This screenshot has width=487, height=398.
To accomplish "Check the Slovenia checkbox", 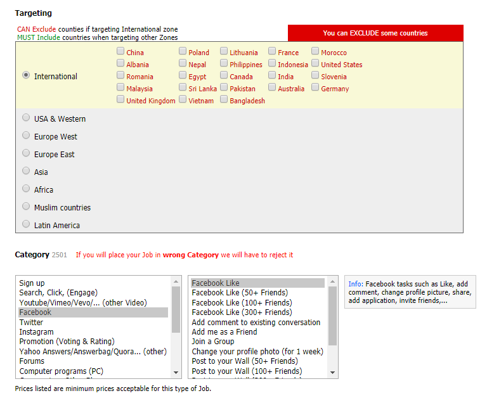I will 315,75.
